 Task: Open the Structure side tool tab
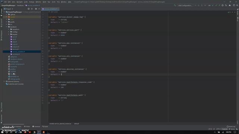pyautogui.click(x=1, y=107)
